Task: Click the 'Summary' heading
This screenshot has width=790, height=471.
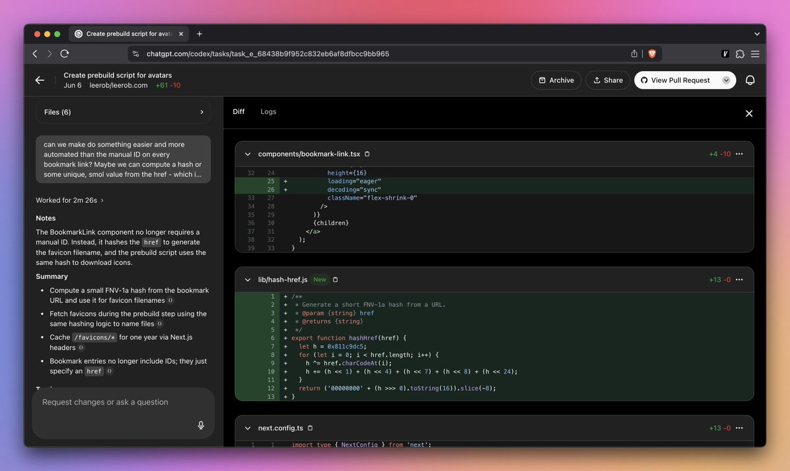Action: [x=52, y=277]
